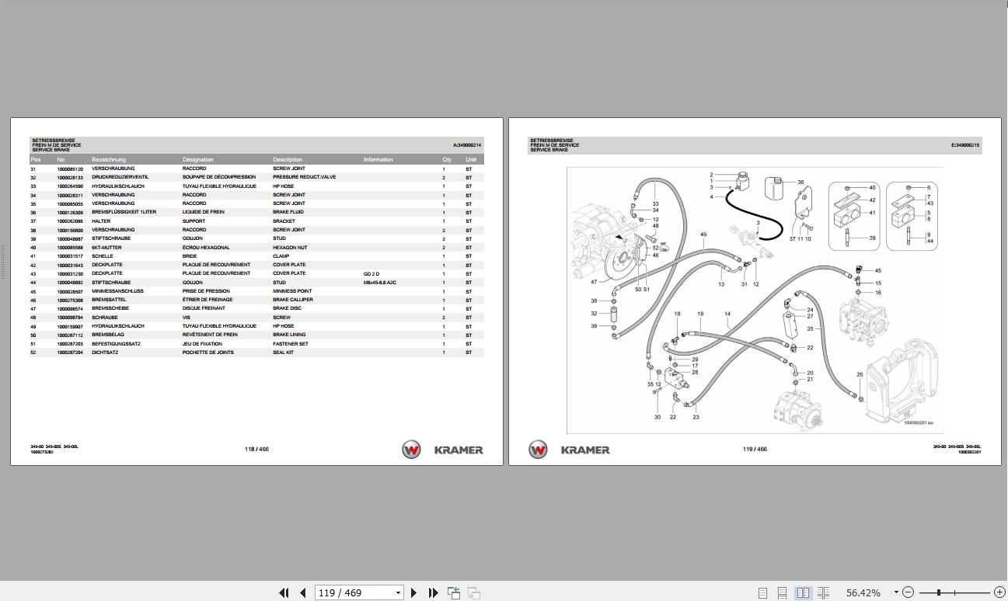This screenshot has width=1008, height=601.
Task: Select two-page continuous view
Action: click(x=824, y=592)
